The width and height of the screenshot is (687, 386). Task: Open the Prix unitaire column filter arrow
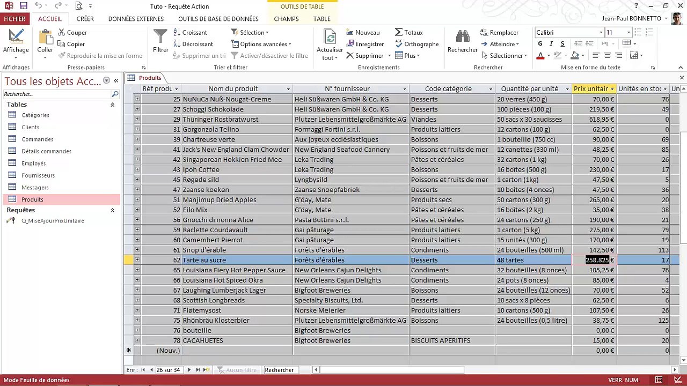click(x=612, y=89)
